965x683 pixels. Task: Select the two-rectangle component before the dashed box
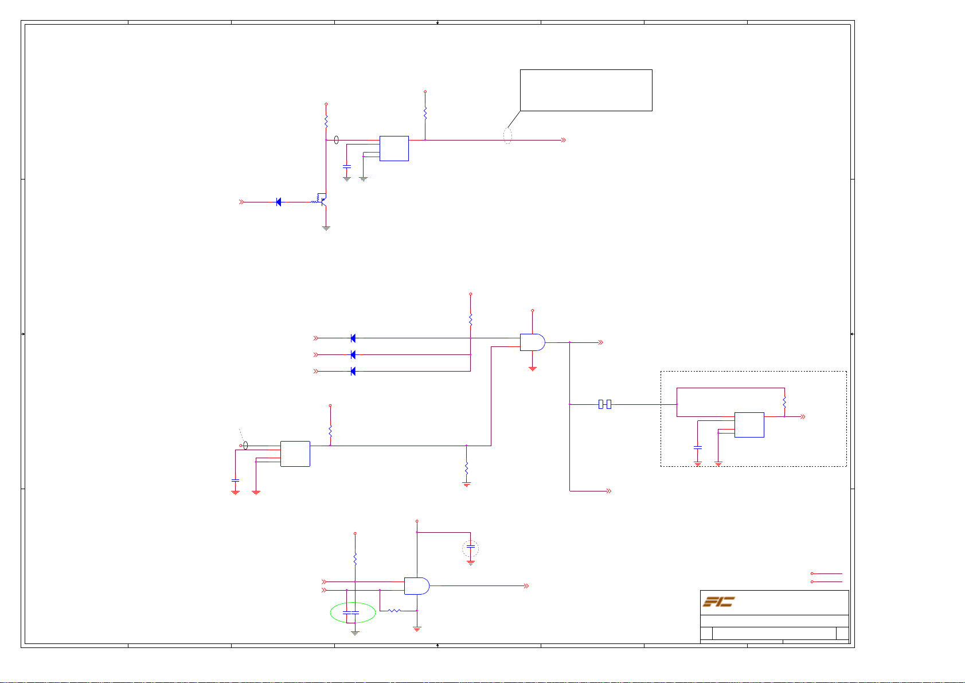click(605, 404)
